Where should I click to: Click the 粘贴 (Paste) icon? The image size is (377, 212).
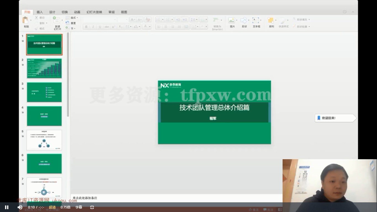[x=26, y=22]
